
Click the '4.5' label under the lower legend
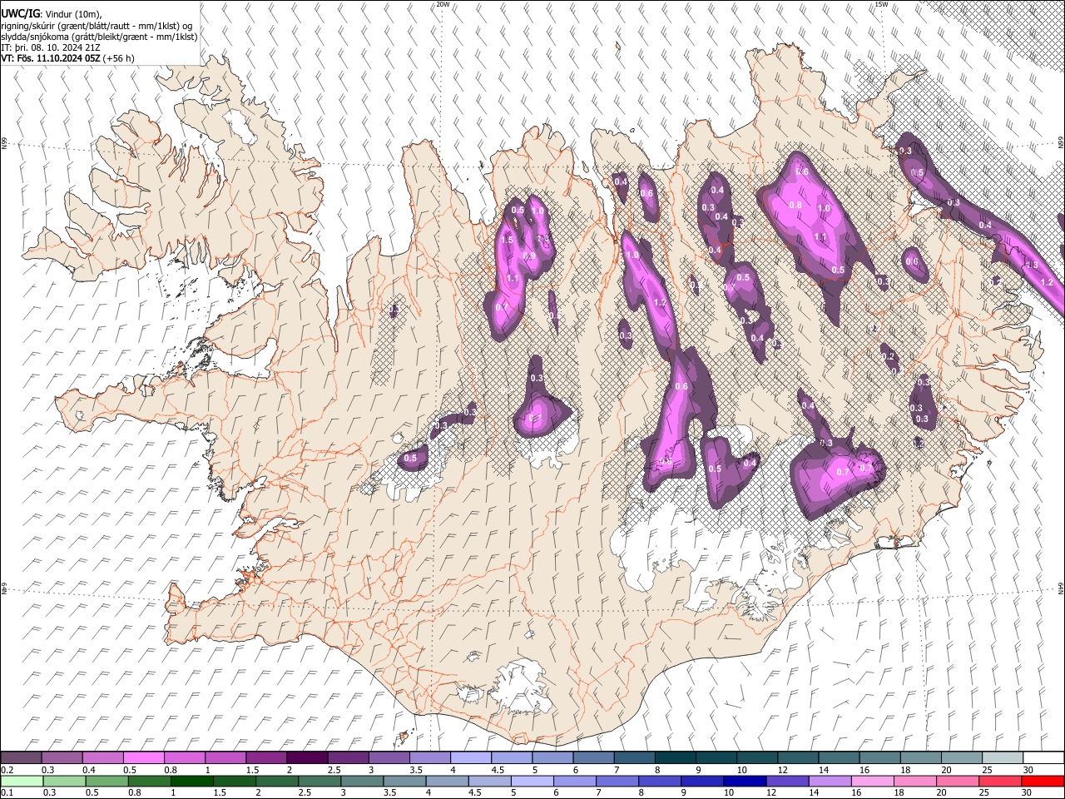473,793
